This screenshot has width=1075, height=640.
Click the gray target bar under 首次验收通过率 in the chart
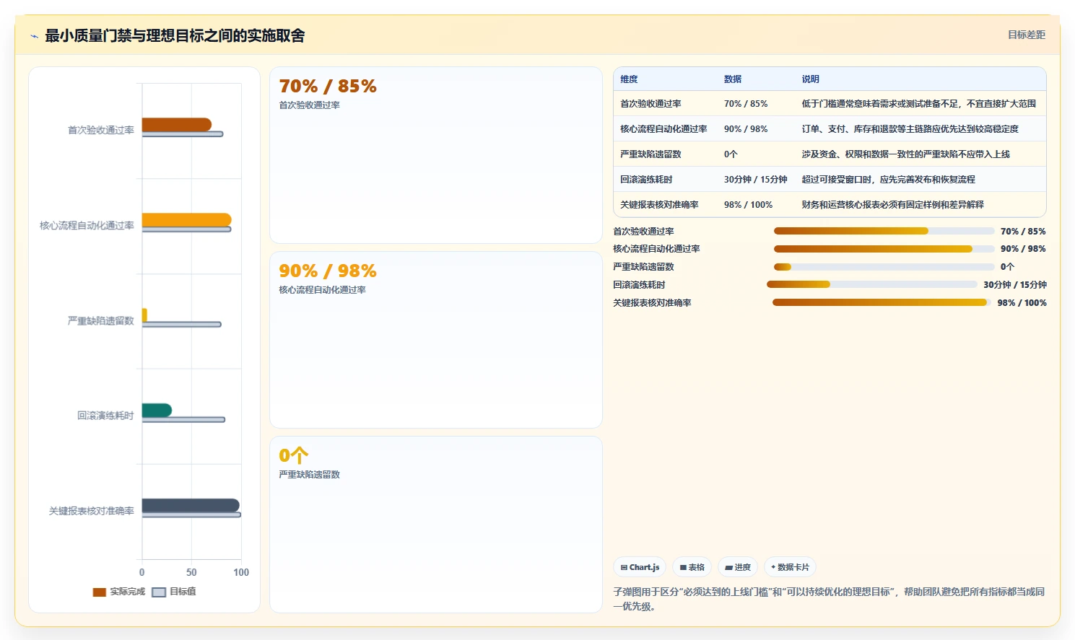point(183,134)
